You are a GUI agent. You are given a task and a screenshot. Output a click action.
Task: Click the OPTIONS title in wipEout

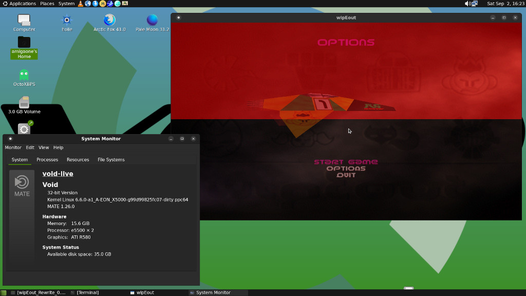(x=346, y=42)
